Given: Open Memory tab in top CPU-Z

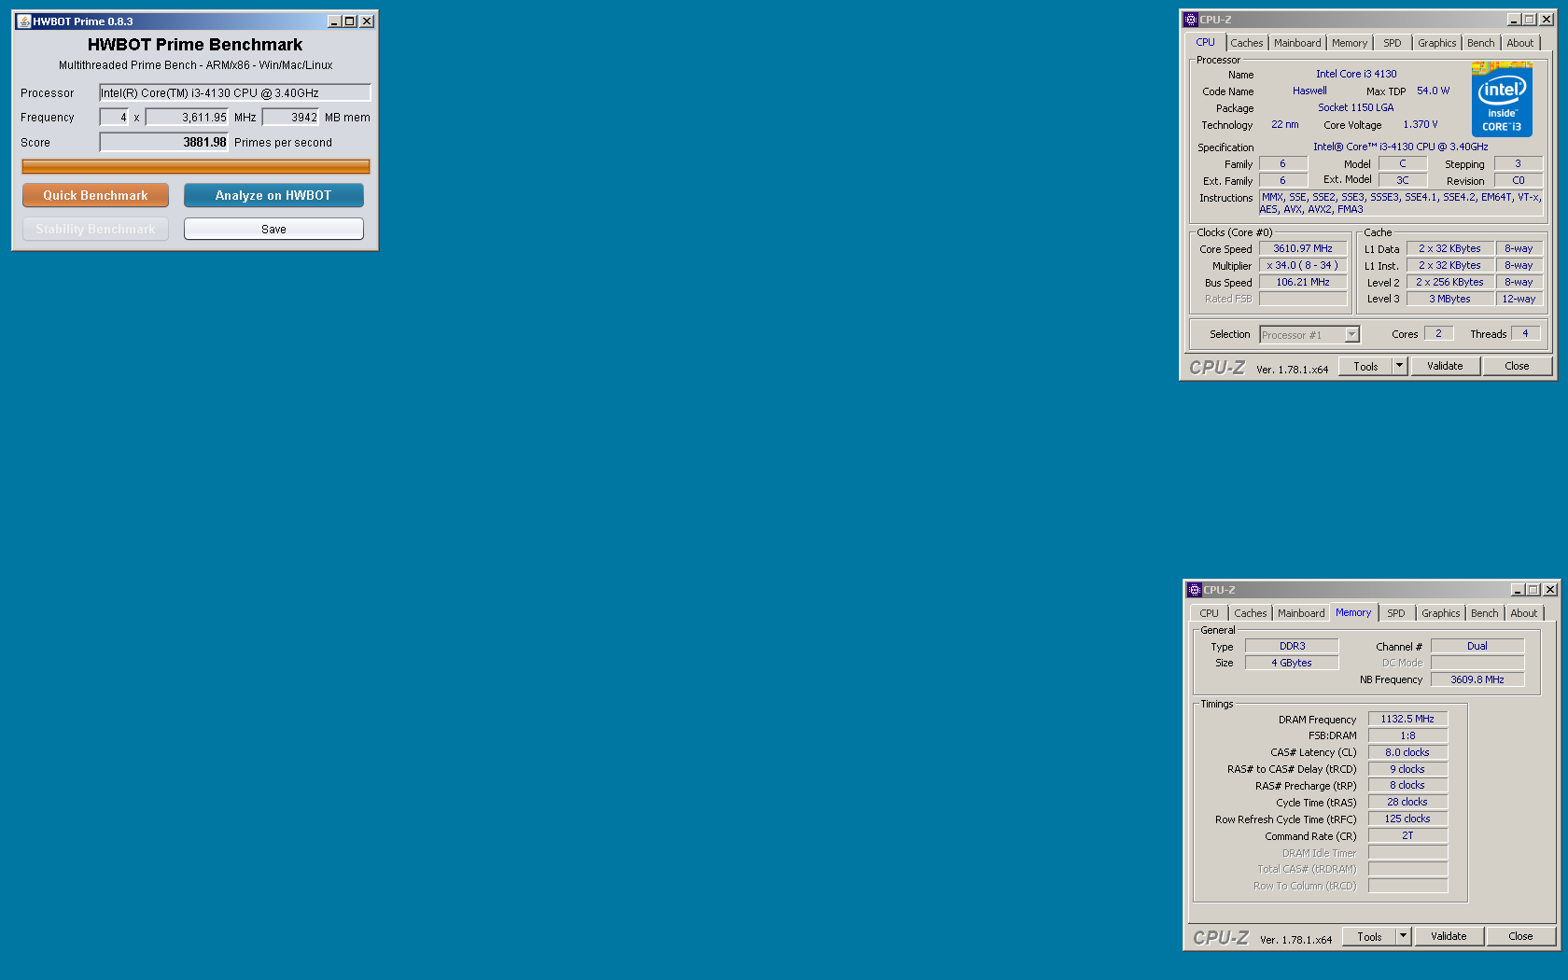Looking at the screenshot, I should pyautogui.click(x=1350, y=43).
